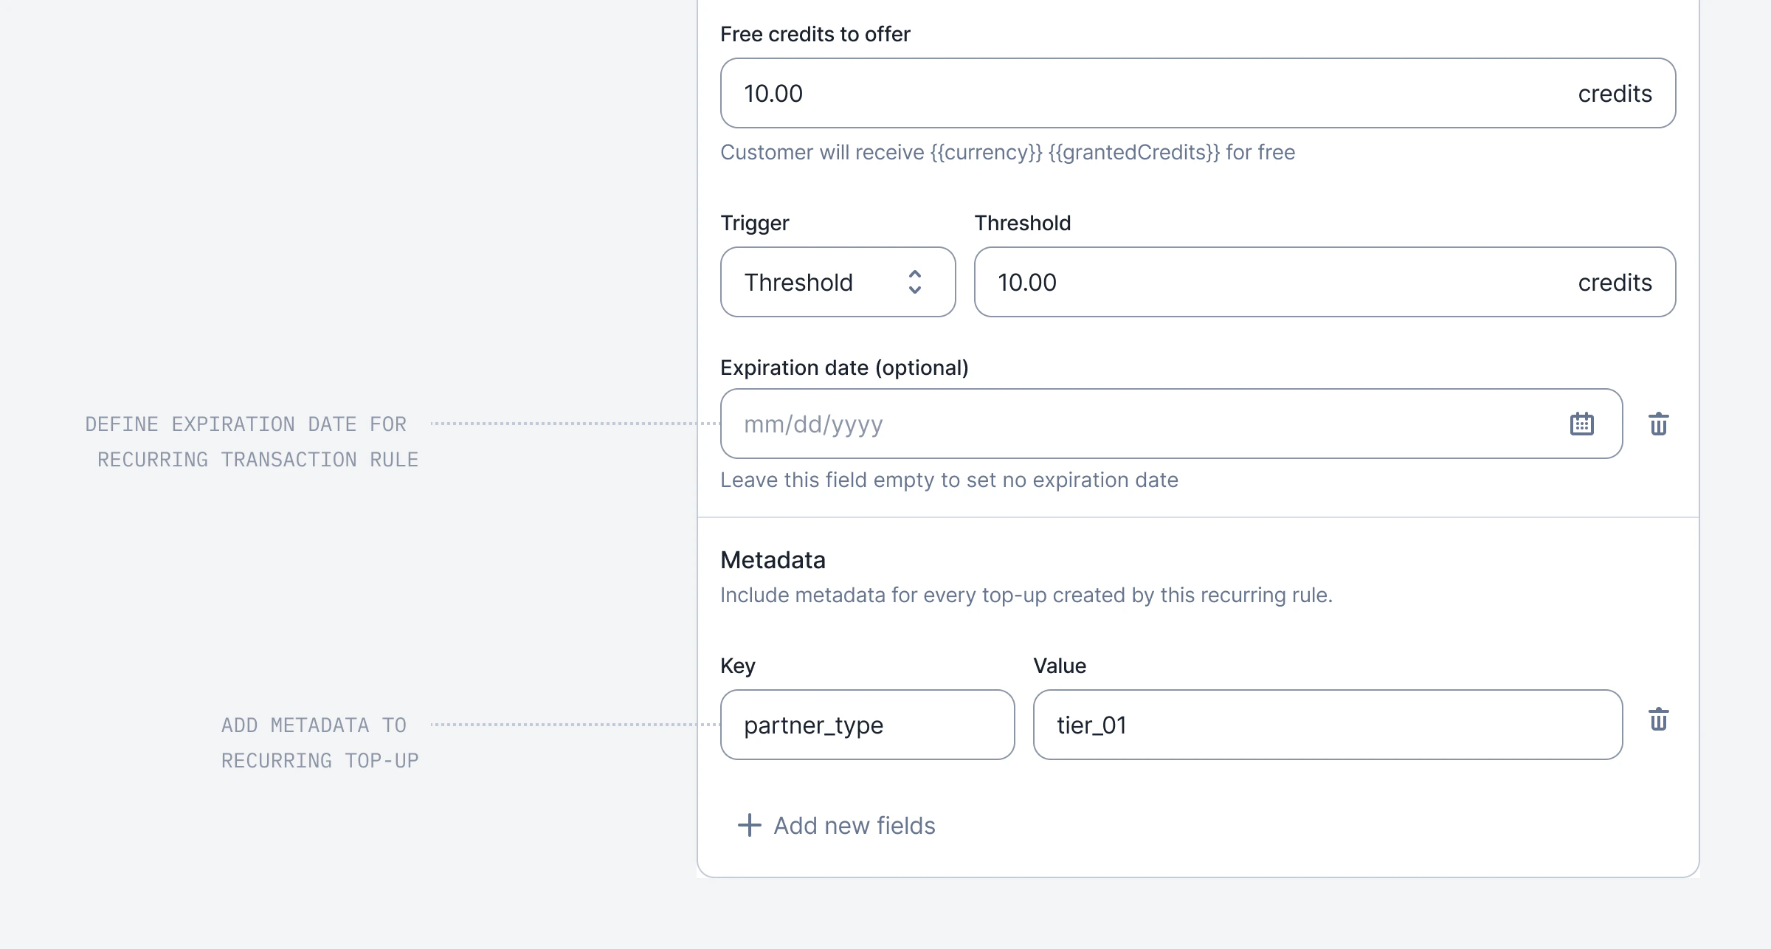Click the Metadata section heading
This screenshot has height=949, width=1771.
(x=773, y=560)
